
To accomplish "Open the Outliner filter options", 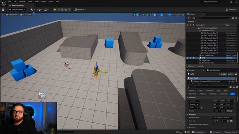I will pyautogui.click(x=189, y=18).
